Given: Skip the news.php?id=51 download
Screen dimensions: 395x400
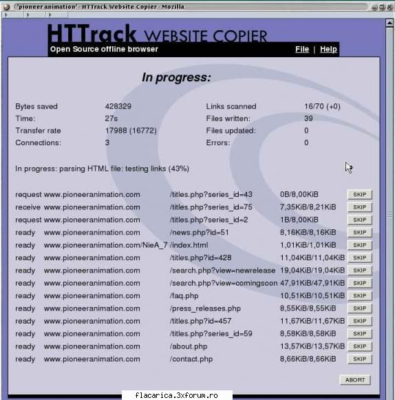Looking at the screenshot, I should click(x=359, y=233).
